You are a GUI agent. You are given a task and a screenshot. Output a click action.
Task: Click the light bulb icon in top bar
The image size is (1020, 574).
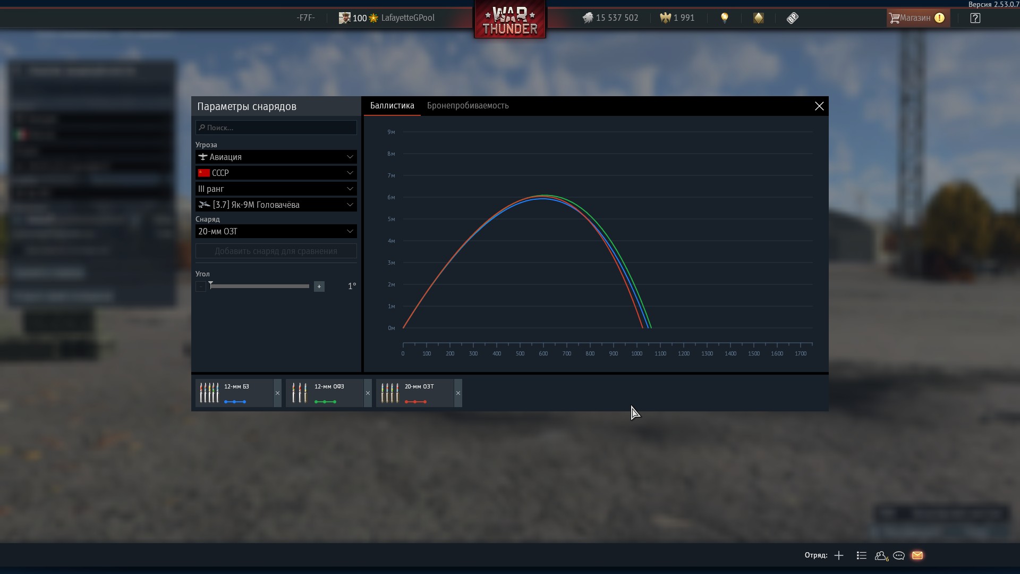[725, 18]
